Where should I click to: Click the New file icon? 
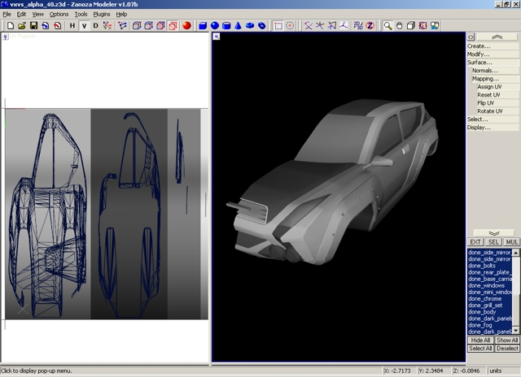10,25
